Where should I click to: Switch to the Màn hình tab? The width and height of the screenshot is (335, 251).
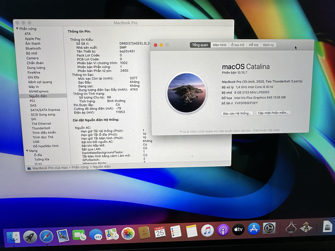pos(220,45)
